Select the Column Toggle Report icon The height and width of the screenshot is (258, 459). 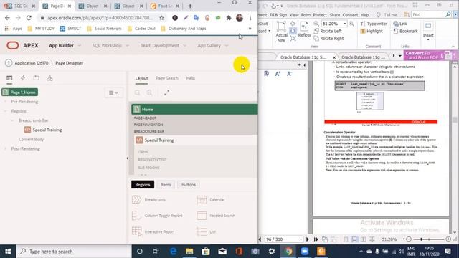click(136, 216)
